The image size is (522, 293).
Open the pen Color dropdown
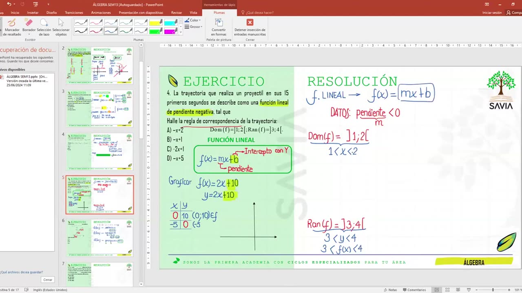(x=192, y=20)
